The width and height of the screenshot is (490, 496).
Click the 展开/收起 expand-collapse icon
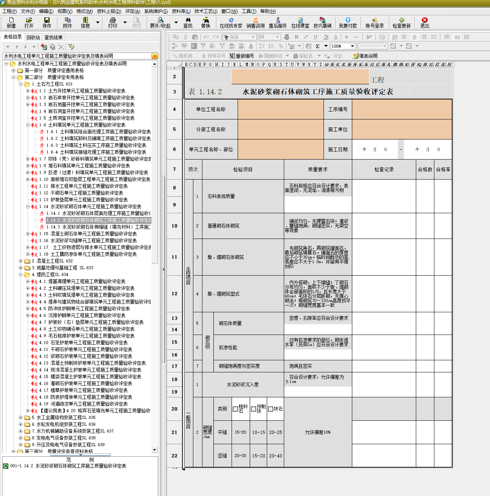[x=160, y=22]
